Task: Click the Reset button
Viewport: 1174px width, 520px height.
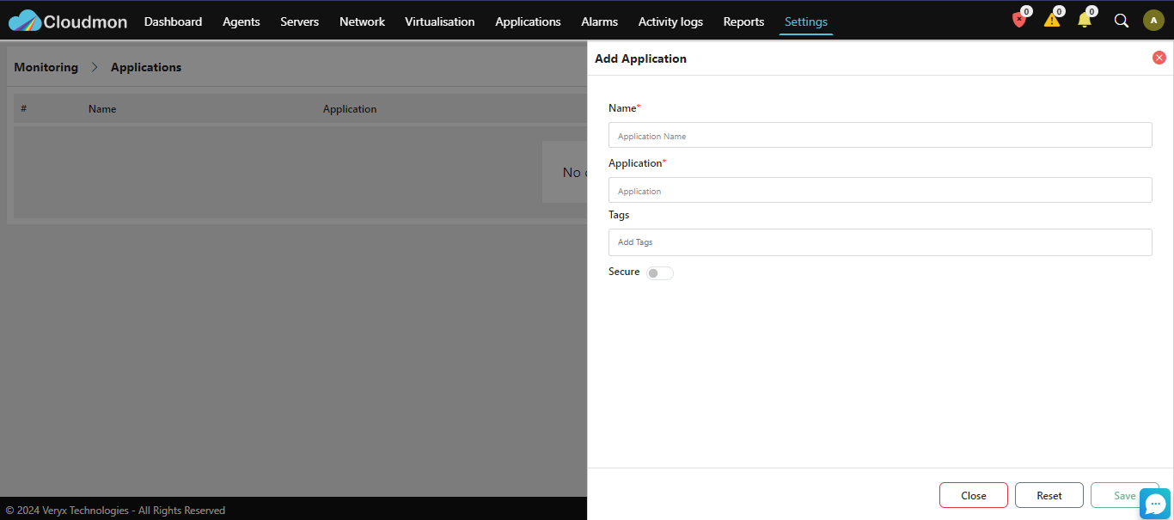Action: click(x=1049, y=495)
